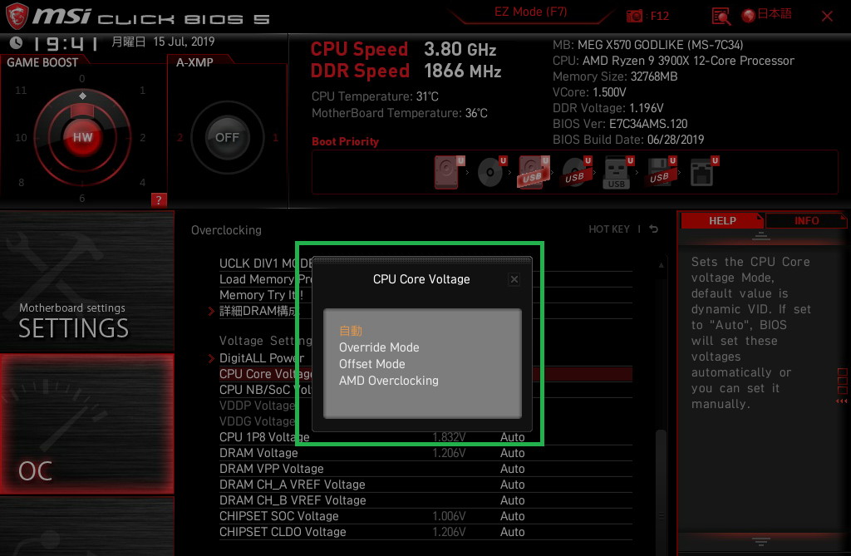Select the USB key boot device icon
This screenshot has height=556, width=851.
coord(617,172)
